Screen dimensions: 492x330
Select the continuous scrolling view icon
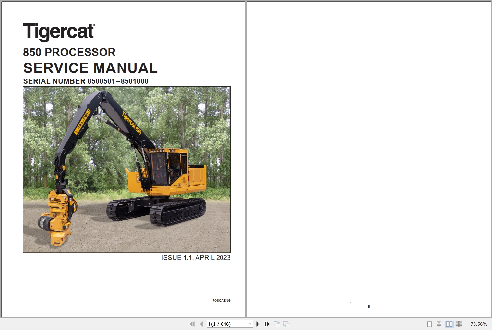click(x=439, y=324)
